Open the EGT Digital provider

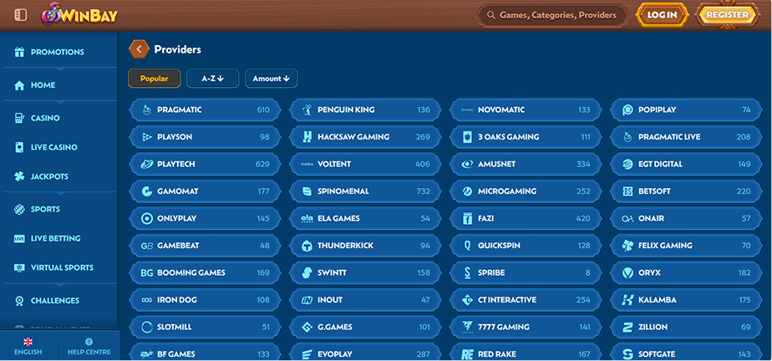(x=686, y=164)
